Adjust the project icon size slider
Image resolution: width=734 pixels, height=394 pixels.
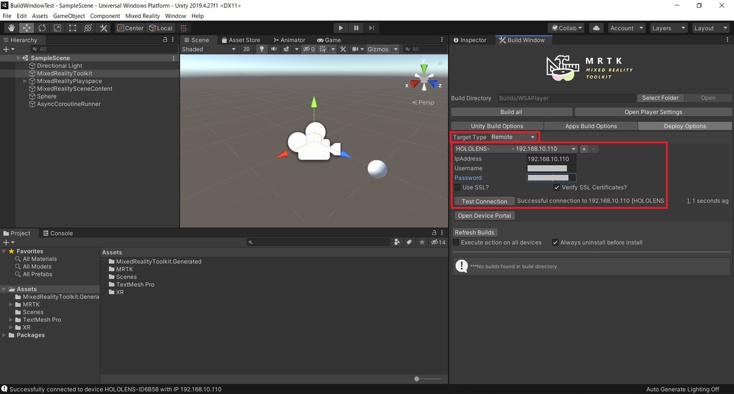(417, 379)
